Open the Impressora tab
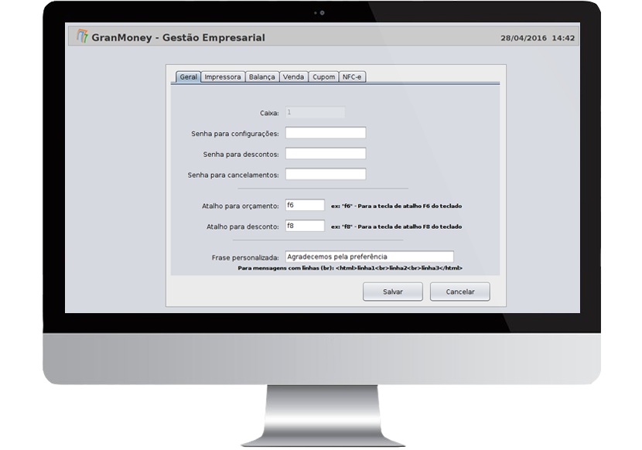The width and height of the screenshot is (642, 450). coord(223,77)
